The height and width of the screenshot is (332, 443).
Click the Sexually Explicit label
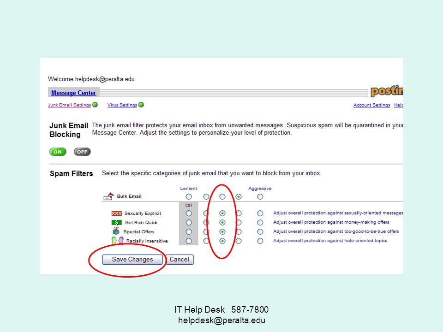143,213
